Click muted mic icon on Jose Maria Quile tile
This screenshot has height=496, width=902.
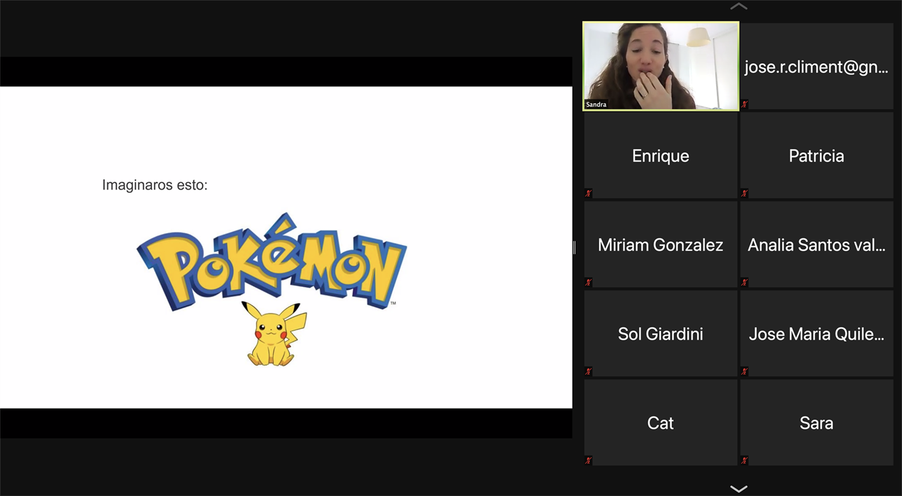click(744, 371)
